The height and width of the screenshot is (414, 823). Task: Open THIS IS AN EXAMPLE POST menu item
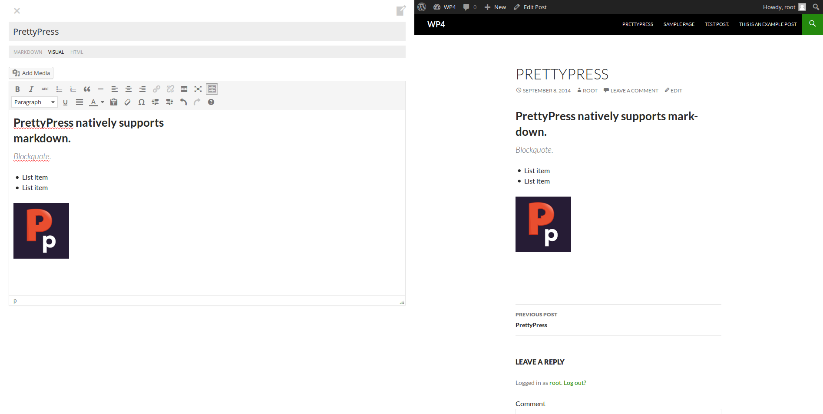[x=768, y=24]
